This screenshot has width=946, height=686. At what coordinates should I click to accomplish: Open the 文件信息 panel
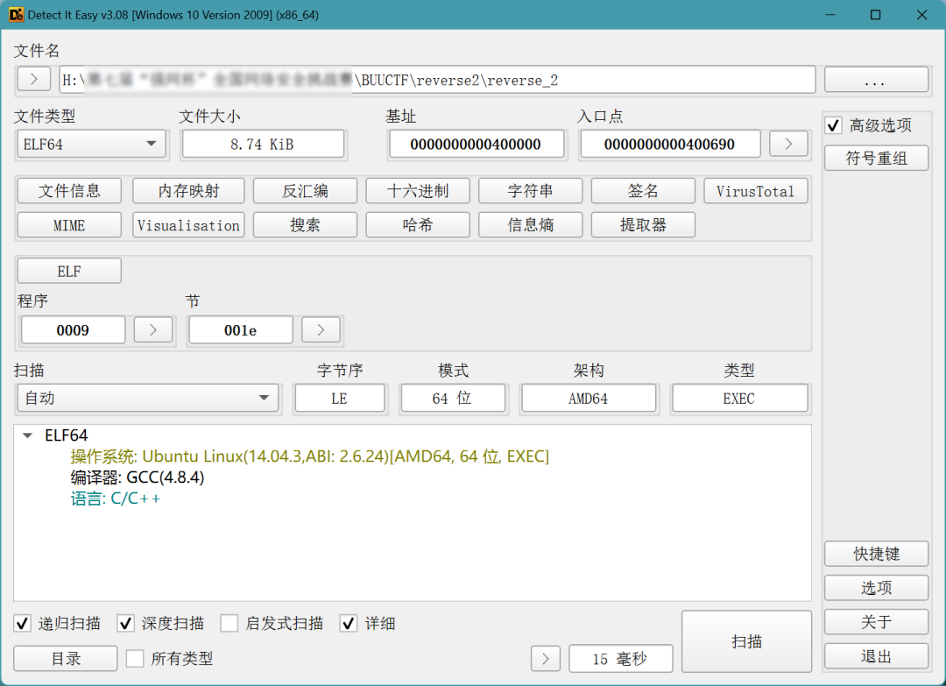click(69, 191)
